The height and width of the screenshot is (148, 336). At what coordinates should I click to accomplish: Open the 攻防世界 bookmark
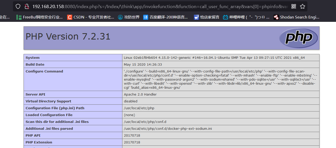pyautogui.click(x=129, y=17)
